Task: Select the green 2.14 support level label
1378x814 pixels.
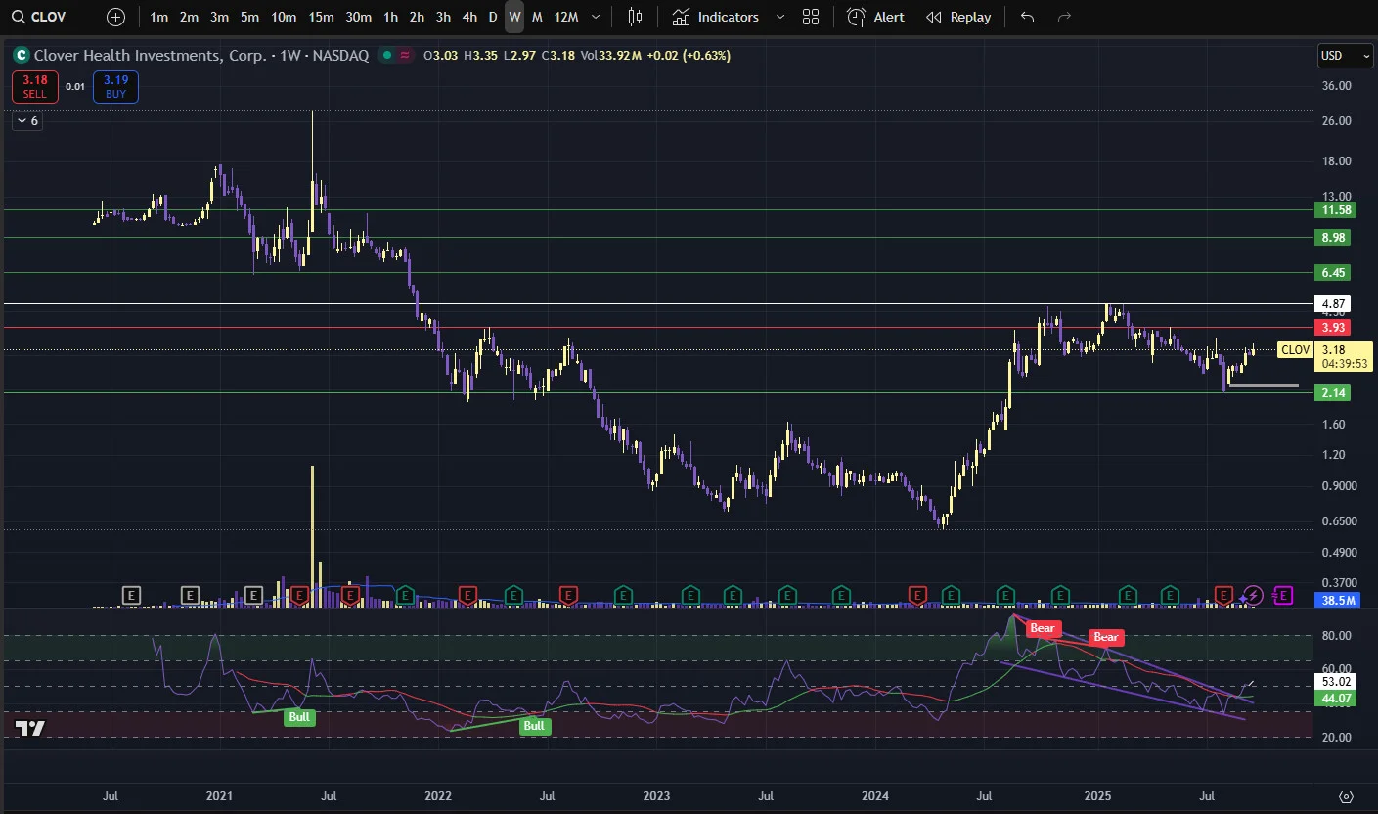Action: click(x=1334, y=393)
